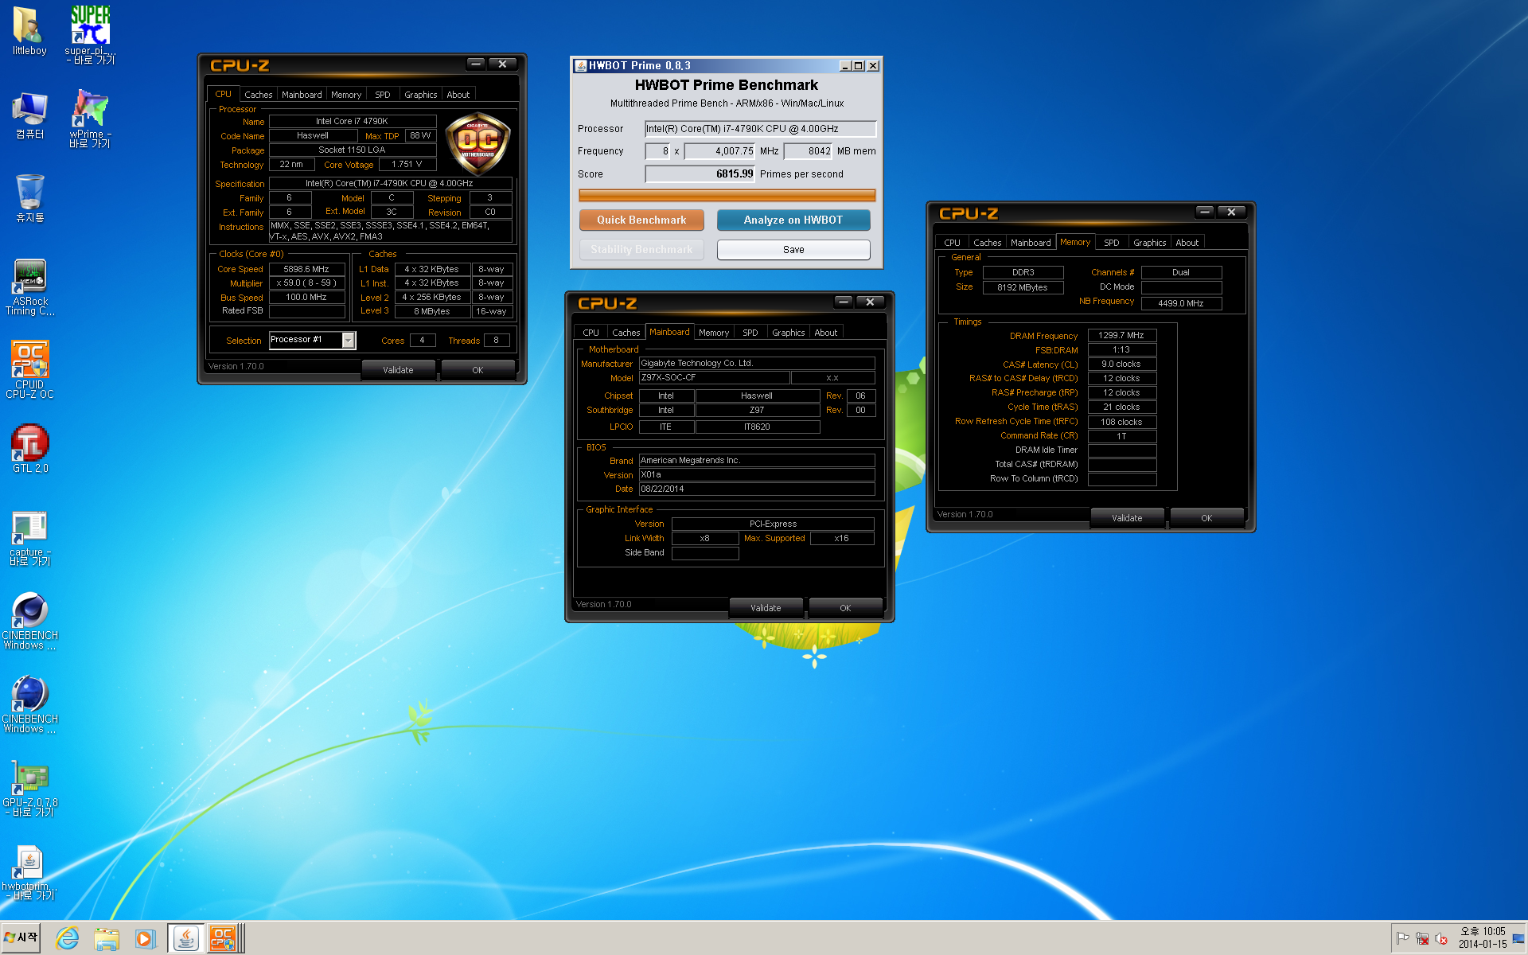Open the capture shortcut desktop icon
The height and width of the screenshot is (955, 1528).
tap(30, 537)
